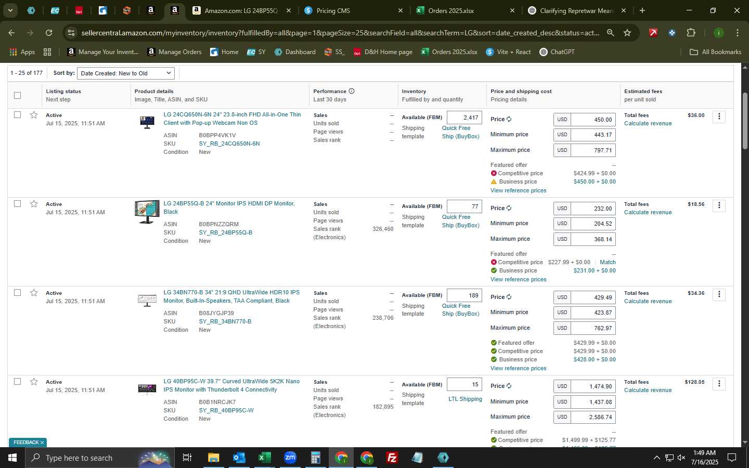Viewport: 749px width, 468px height.
Task: Star the LG 40BP95C-W listing as favorite
Action: (34, 382)
